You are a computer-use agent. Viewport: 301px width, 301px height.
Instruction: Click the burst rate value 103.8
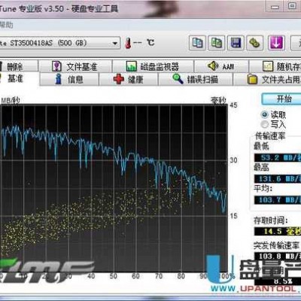(278, 256)
